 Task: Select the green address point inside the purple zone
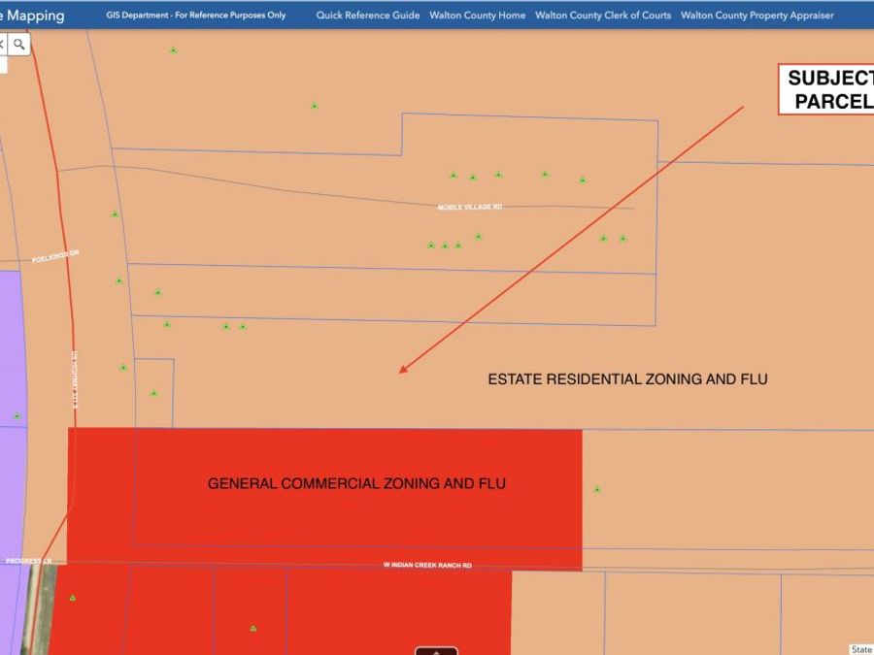point(17,416)
